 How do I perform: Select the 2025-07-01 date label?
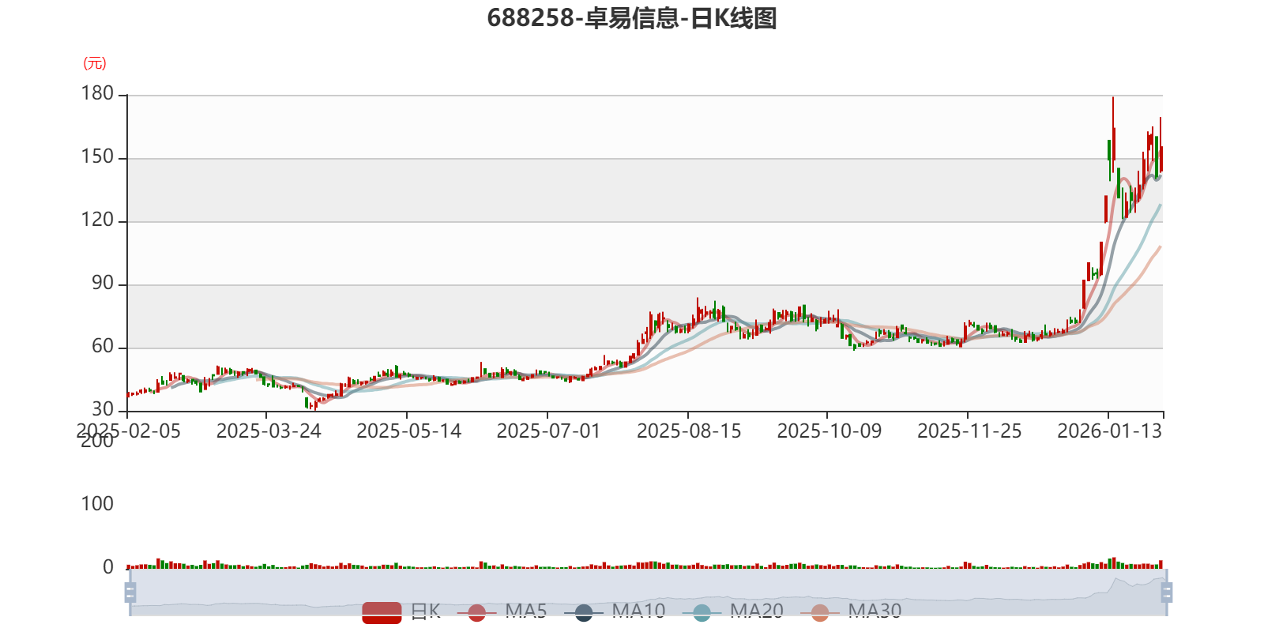click(x=548, y=431)
